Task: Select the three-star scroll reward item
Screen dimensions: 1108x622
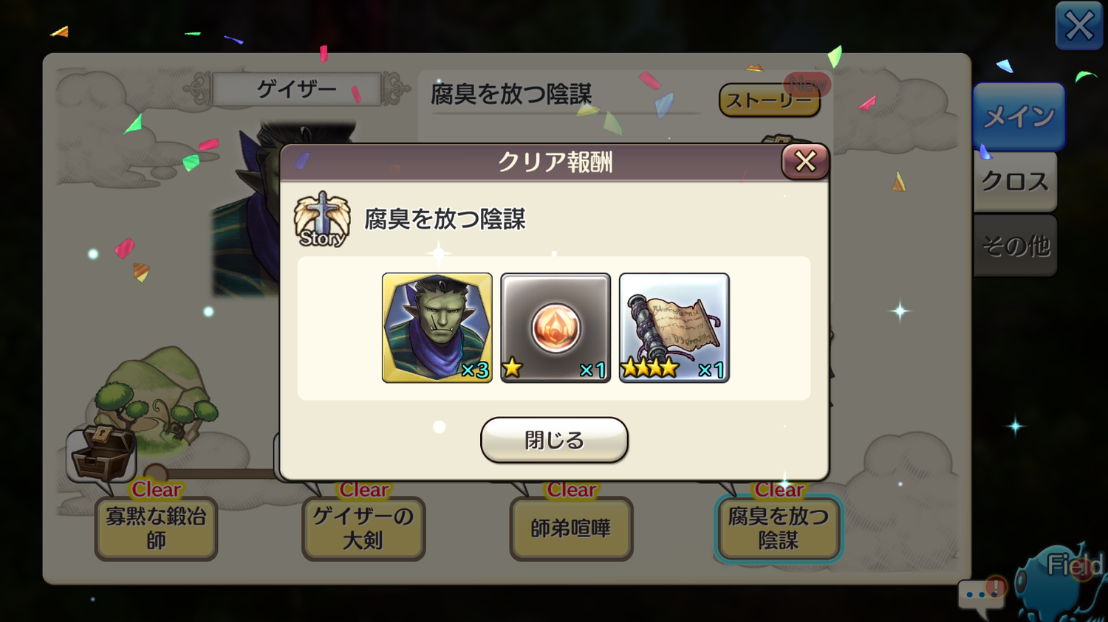Action: tap(674, 328)
